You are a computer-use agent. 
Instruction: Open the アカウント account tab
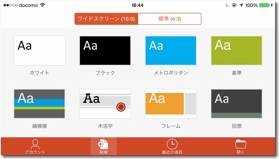click(x=35, y=146)
